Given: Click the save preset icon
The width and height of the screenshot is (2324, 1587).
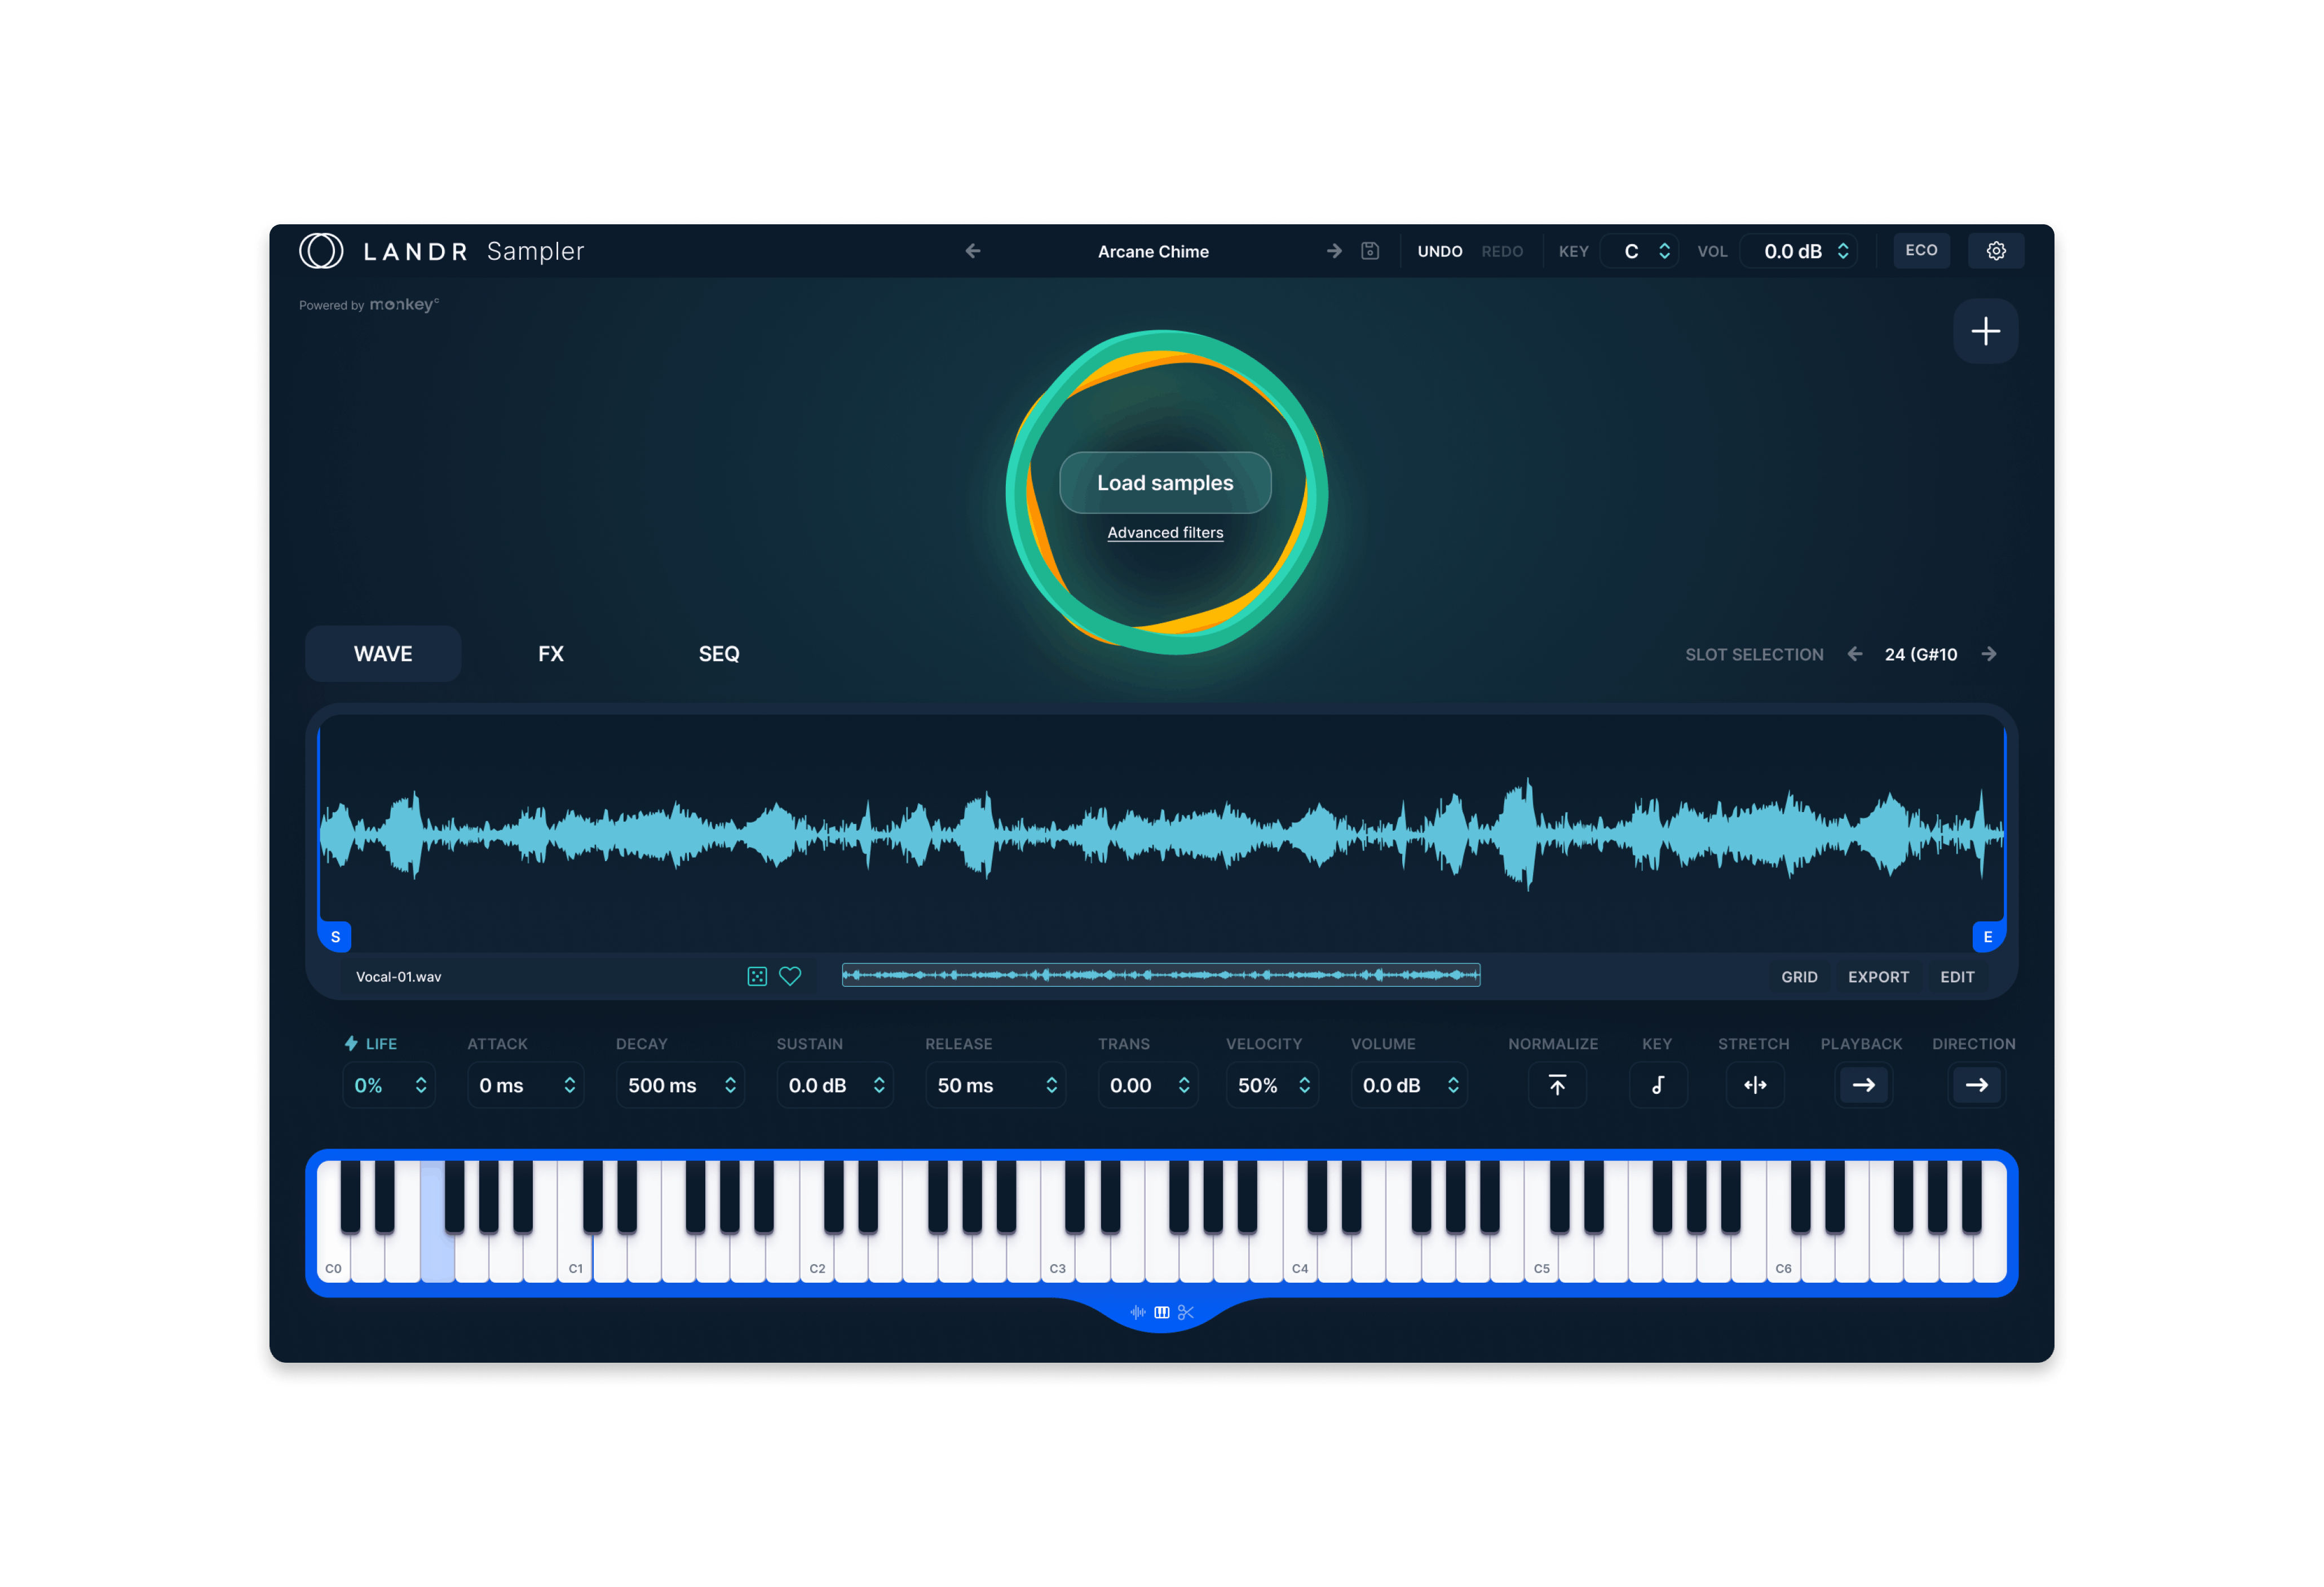Looking at the screenshot, I should tap(1370, 251).
